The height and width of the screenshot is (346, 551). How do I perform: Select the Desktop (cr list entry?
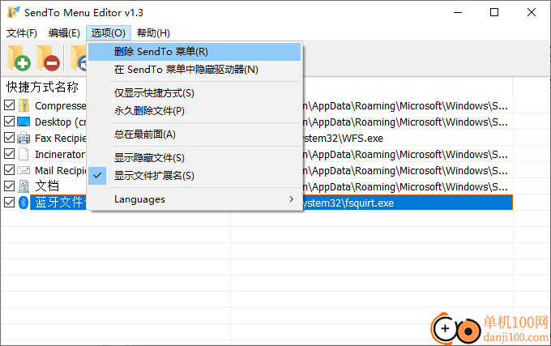coord(61,122)
